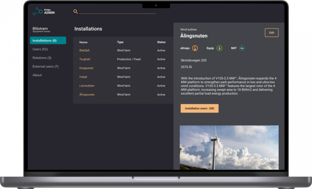
Task: Open the About page
Action: pos(37,75)
